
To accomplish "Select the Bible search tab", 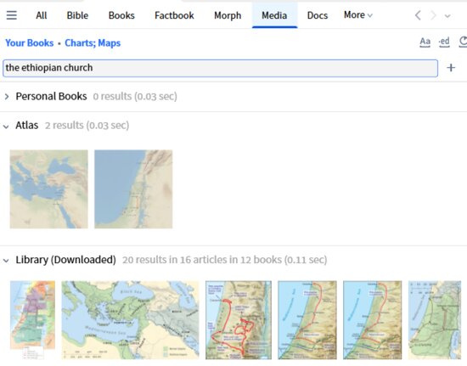I will [x=77, y=15].
